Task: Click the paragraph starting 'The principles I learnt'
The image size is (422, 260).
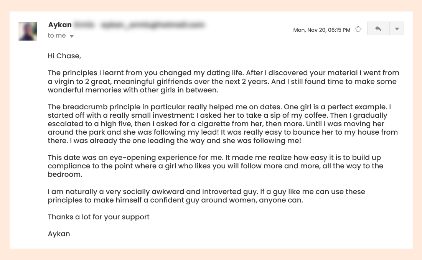Action: [223, 81]
